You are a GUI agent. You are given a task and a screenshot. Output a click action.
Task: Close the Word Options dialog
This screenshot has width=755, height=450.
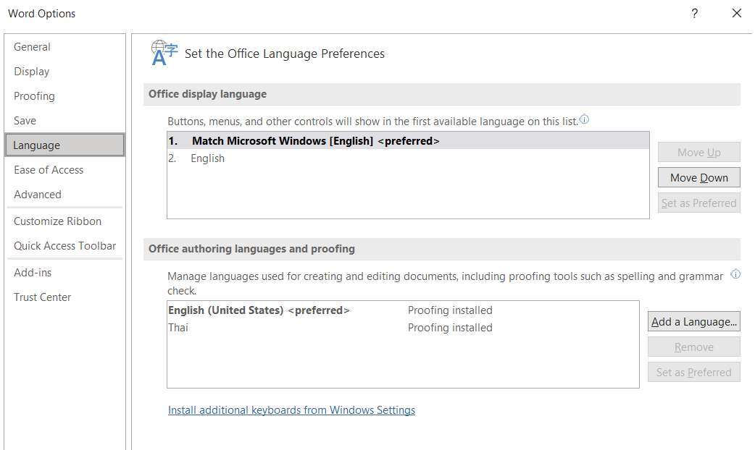click(x=737, y=14)
